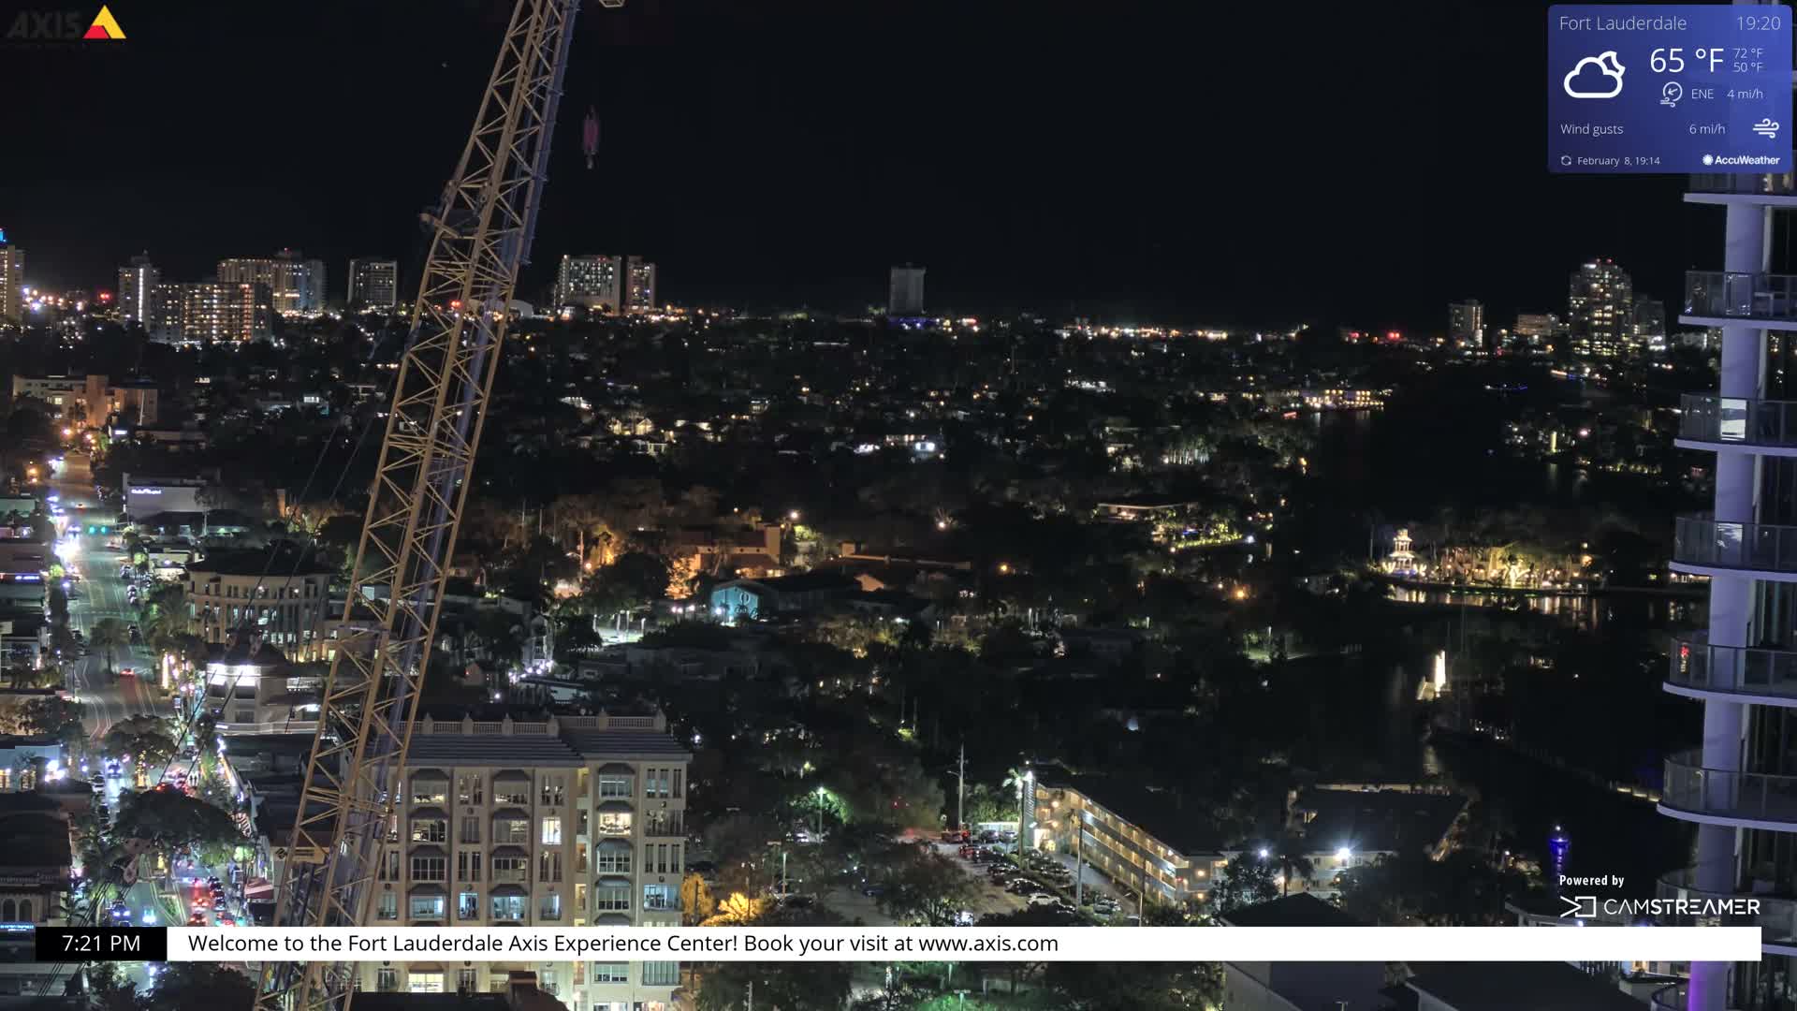The image size is (1797, 1011).
Task: Click the 19:20 time in the weather widget
Action: click(x=1758, y=23)
